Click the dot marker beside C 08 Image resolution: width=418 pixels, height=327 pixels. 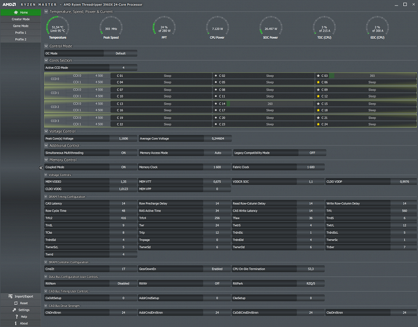point(216,90)
